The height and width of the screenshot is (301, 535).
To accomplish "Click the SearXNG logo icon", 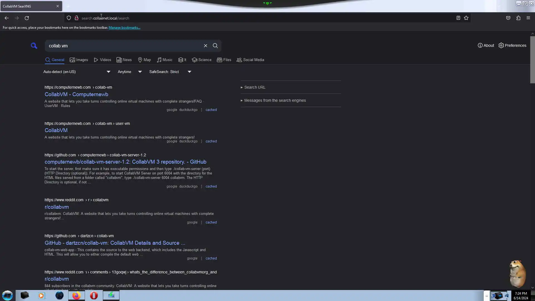I will tap(34, 46).
